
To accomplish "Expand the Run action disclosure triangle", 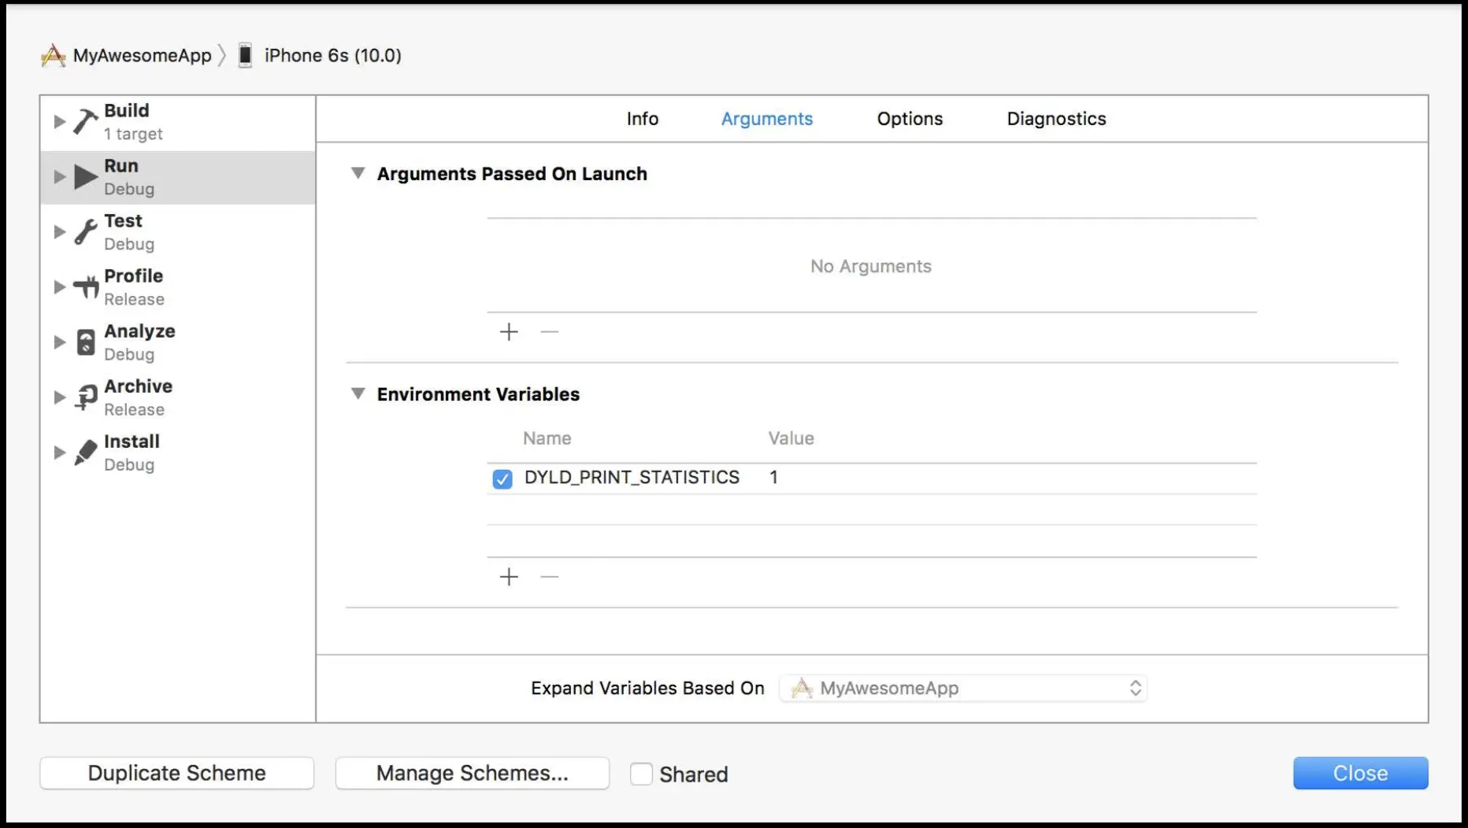I will click(x=59, y=177).
